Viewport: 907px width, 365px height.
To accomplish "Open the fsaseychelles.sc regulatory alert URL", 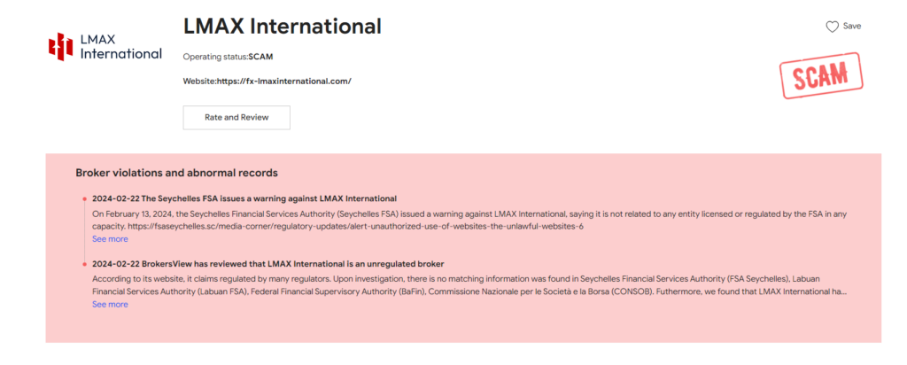I will pos(337,226).
